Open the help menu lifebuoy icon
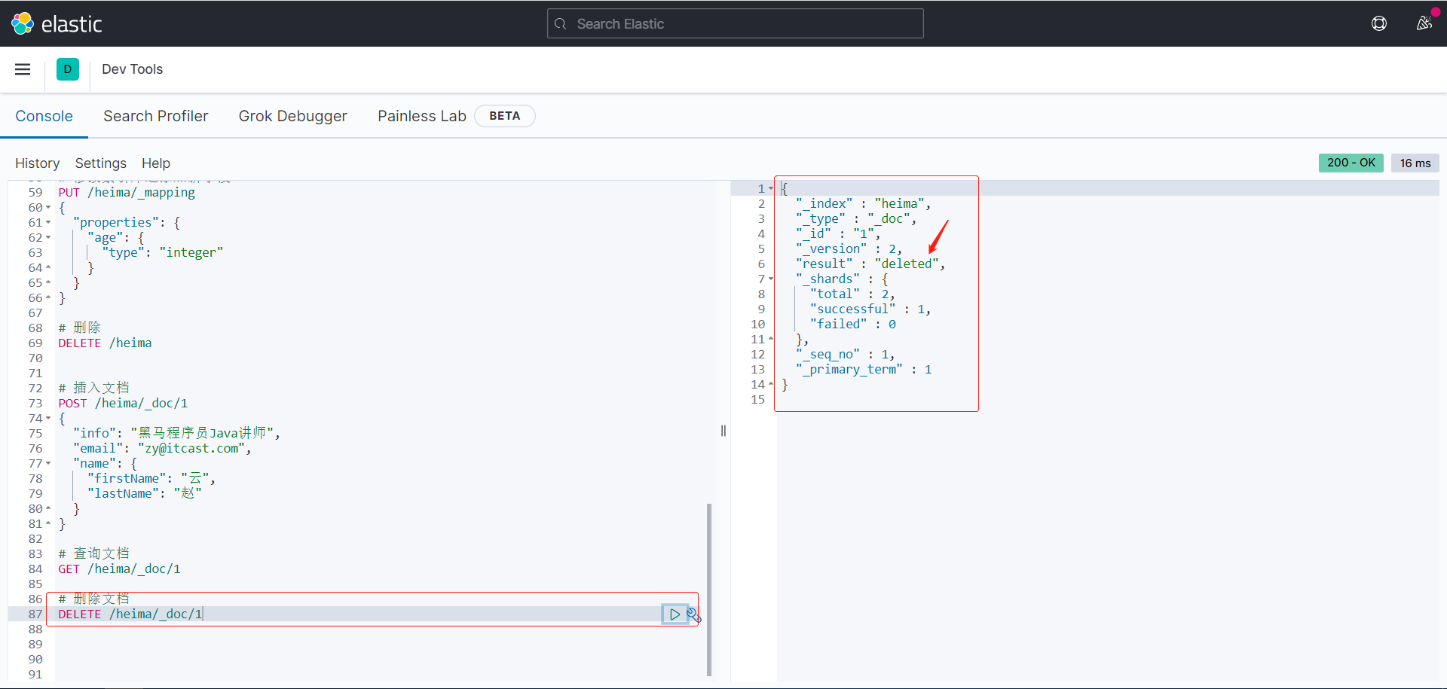1447x689 pixels. (x=1379, y=23)
